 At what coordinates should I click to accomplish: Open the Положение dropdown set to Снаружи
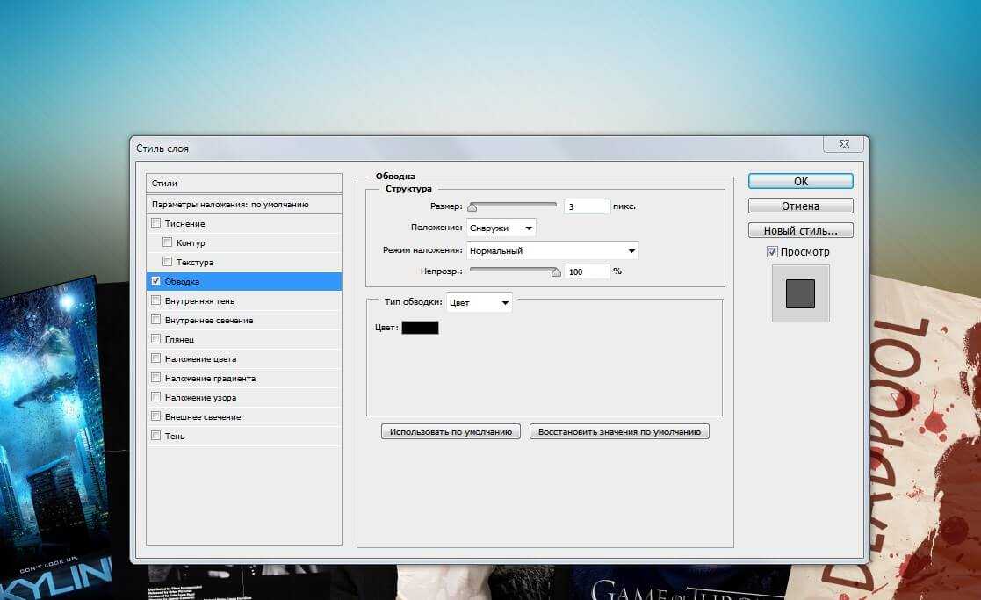coord(501,228)
